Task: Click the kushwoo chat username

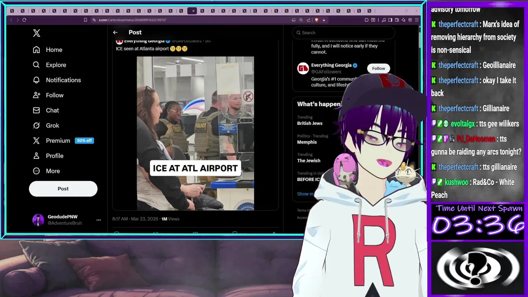Action: pos(456,182)
